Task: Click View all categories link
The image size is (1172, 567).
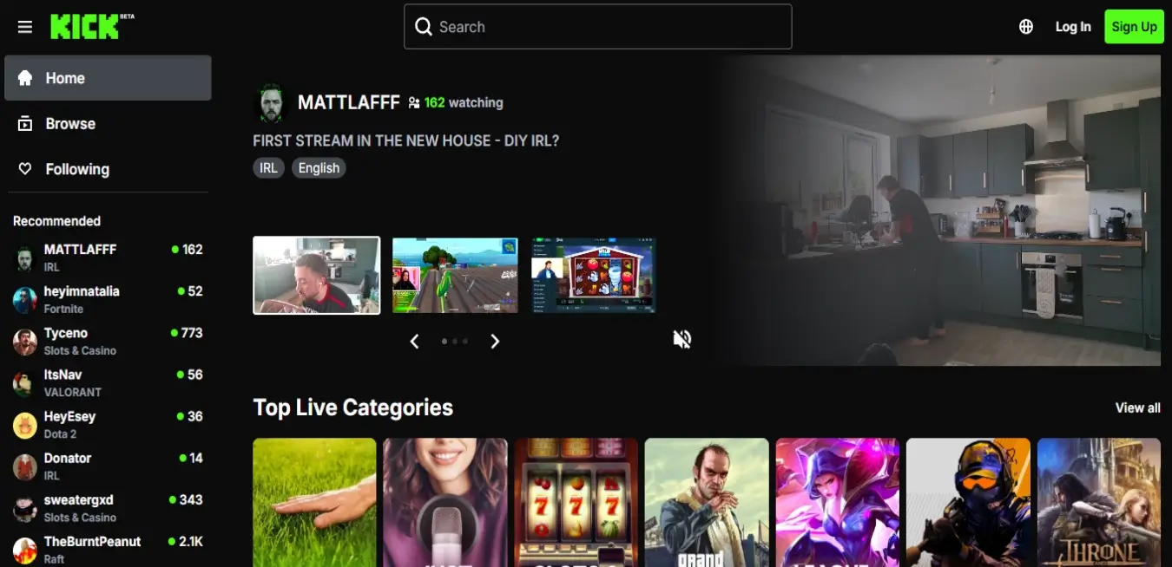Action: tap(1137, 407)
